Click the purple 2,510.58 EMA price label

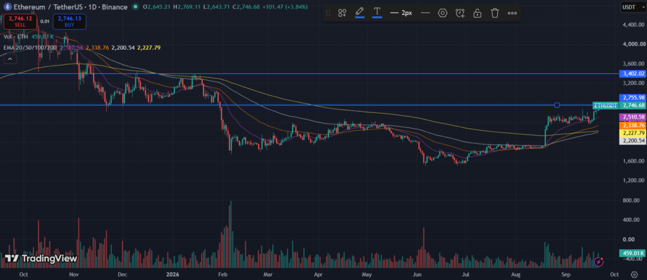(x=632, y=117)
